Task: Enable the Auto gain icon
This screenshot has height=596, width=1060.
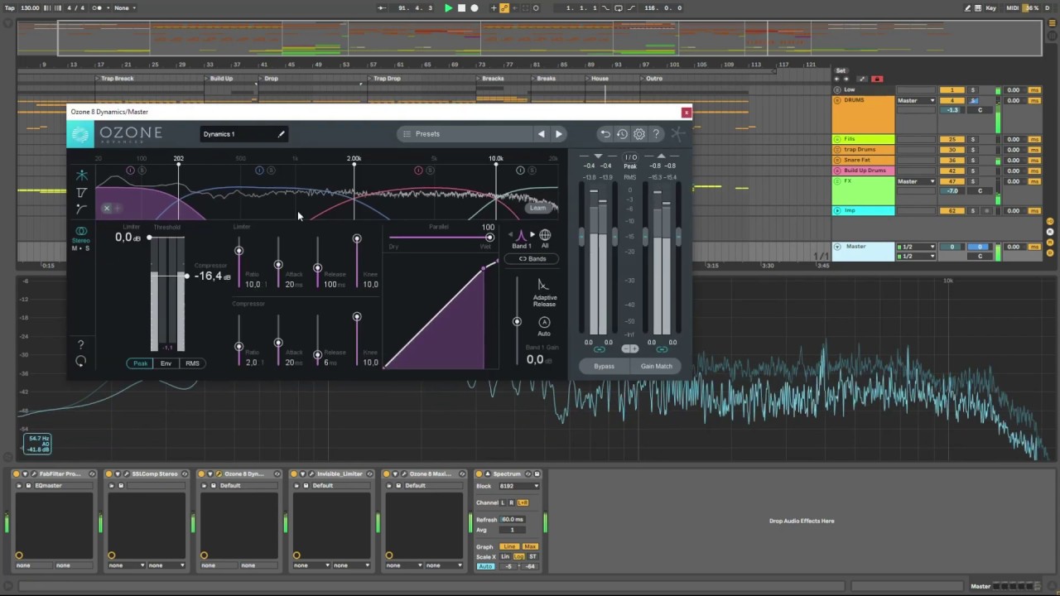Action: coord(544,322)
